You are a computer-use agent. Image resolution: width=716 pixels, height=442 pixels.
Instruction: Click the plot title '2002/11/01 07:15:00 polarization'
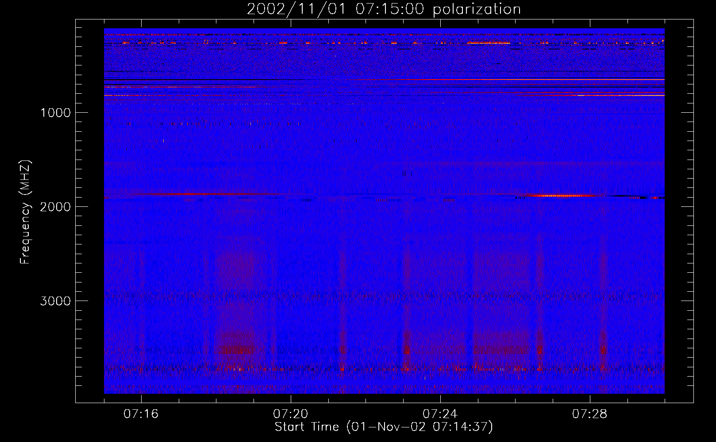384,9
